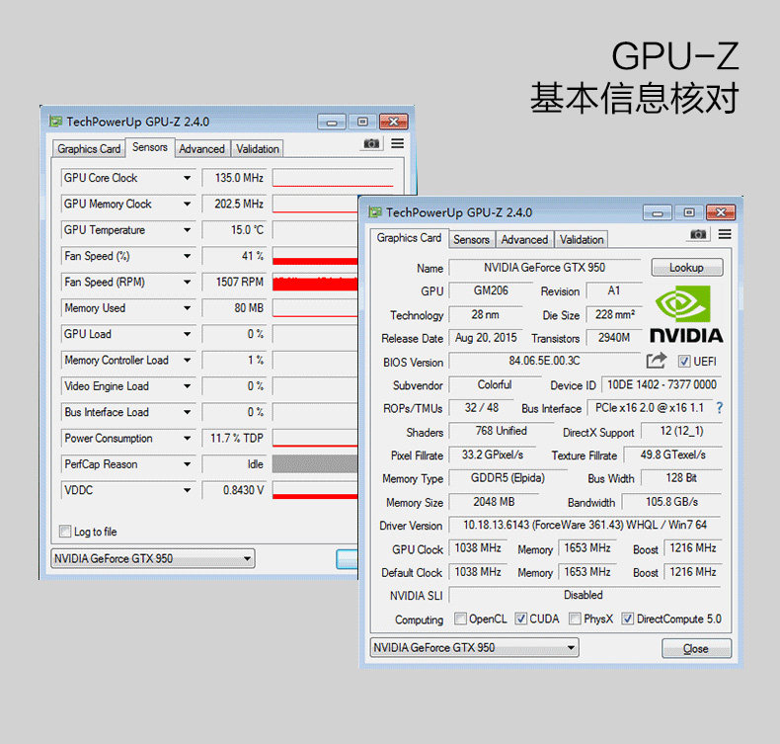Image resolution: width=780 pixels, height=744 pixels.
Task: Open GPU Temperature sensor dropdown
Action: point(187,230)
